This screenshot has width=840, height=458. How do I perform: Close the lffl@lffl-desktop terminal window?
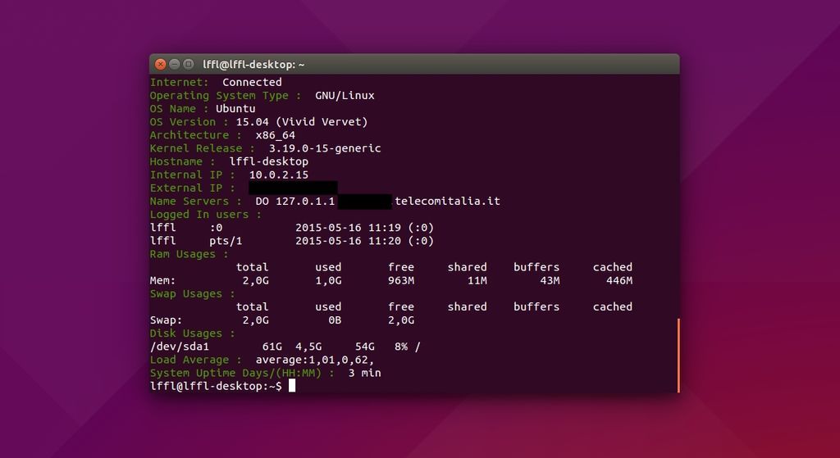pos(161,64)
